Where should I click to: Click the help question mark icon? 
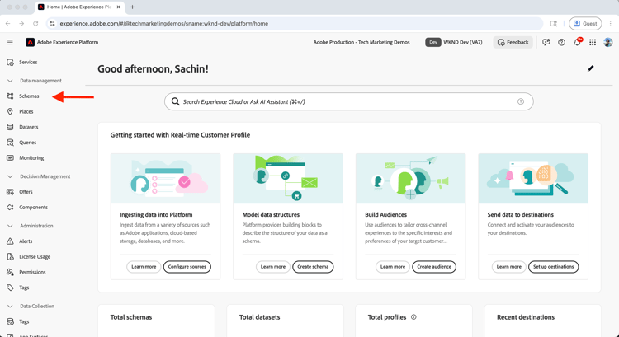(561, 42)
